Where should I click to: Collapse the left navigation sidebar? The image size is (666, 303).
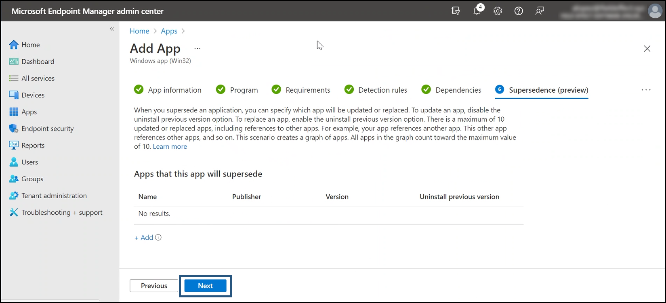(112, 29)
